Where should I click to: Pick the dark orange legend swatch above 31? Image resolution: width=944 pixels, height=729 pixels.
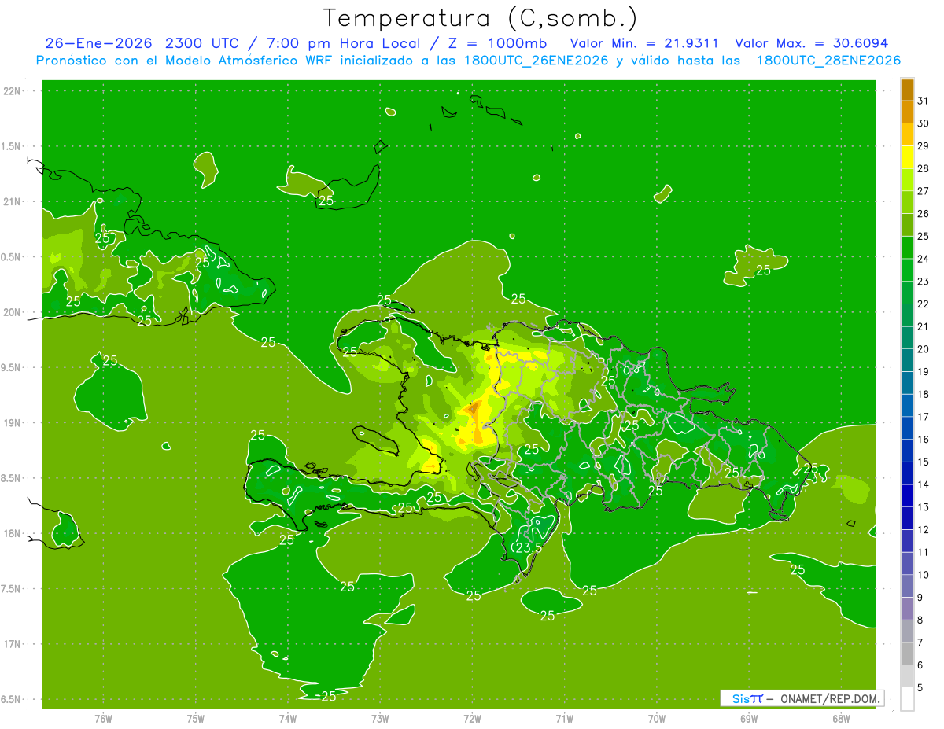pos(908,90)
